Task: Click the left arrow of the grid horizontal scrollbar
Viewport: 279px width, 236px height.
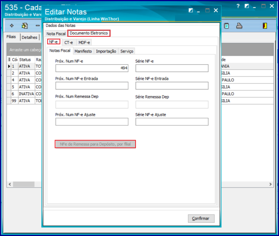Action: coord(10,184)
